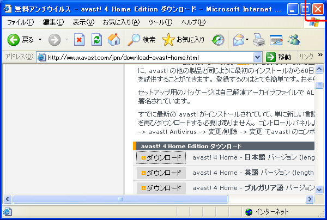Minimize the Internet Explorer window

292,9
